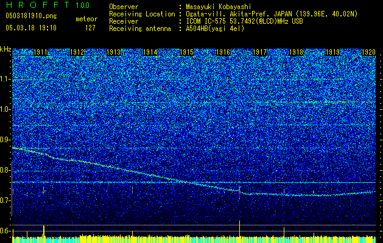
Task: Click the tallest power spike near 1917
Action: [x=240, y=228]
